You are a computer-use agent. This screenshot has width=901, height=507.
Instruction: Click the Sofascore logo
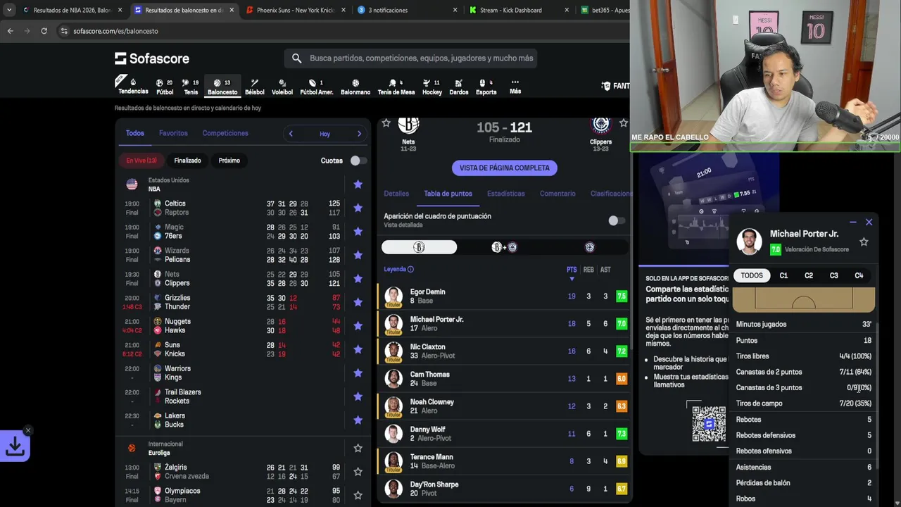(x=152, y=58)
